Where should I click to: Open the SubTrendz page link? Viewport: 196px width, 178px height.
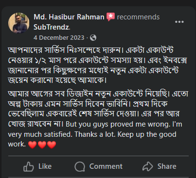(52, 27)
